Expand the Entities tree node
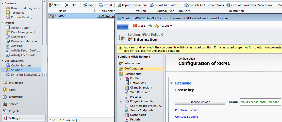Image resolution: width=282 pixels, height=122 pixels. [121, 79]
